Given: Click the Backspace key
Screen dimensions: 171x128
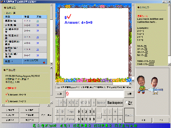Looking at the screenshot, I should point(115,103).
